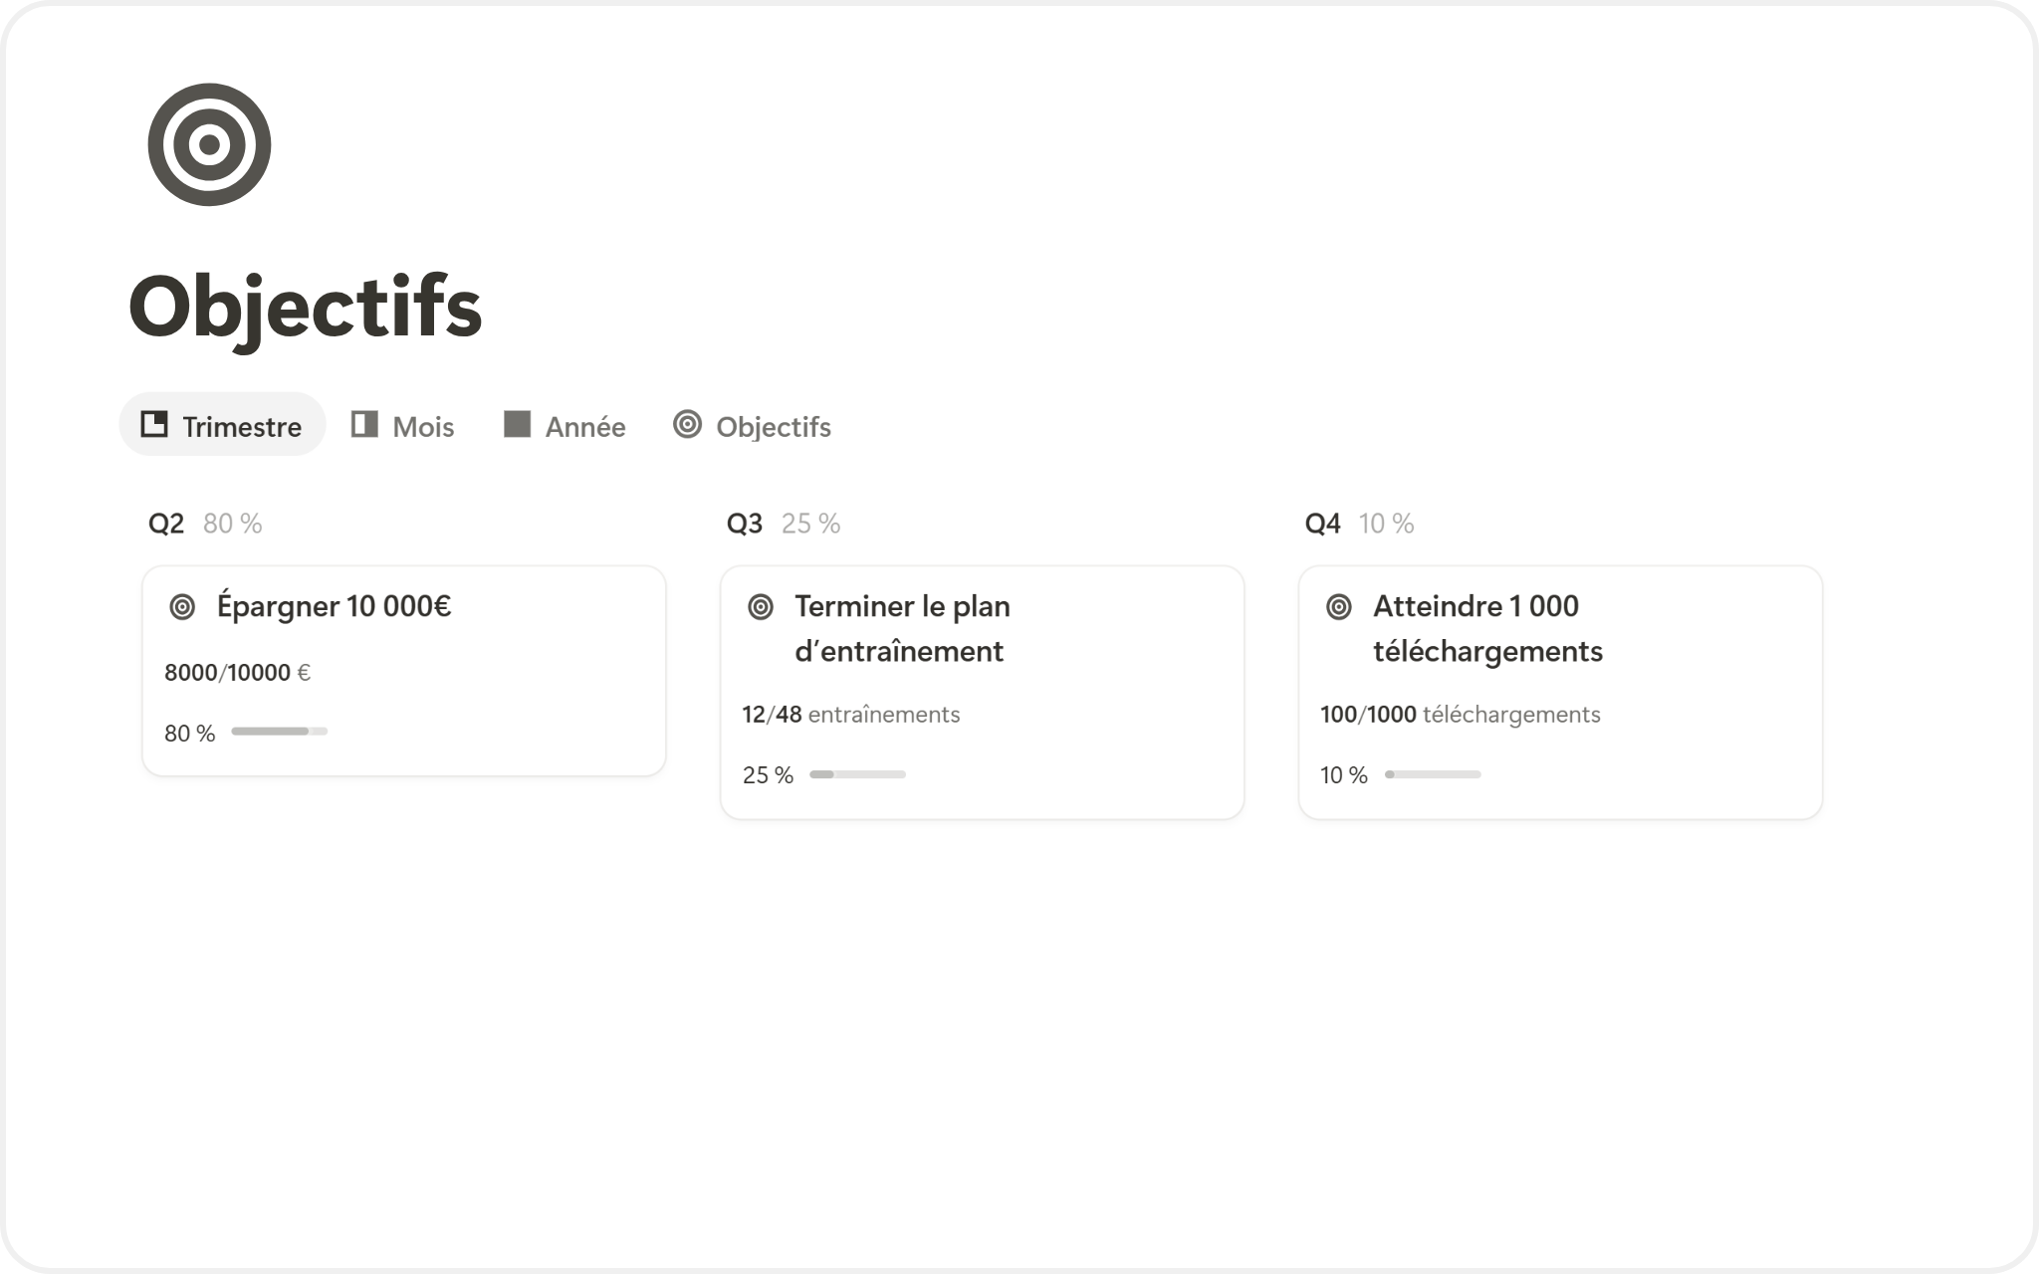Click target icon on Atteindre 1 000 card

(x=1339, y=607)
